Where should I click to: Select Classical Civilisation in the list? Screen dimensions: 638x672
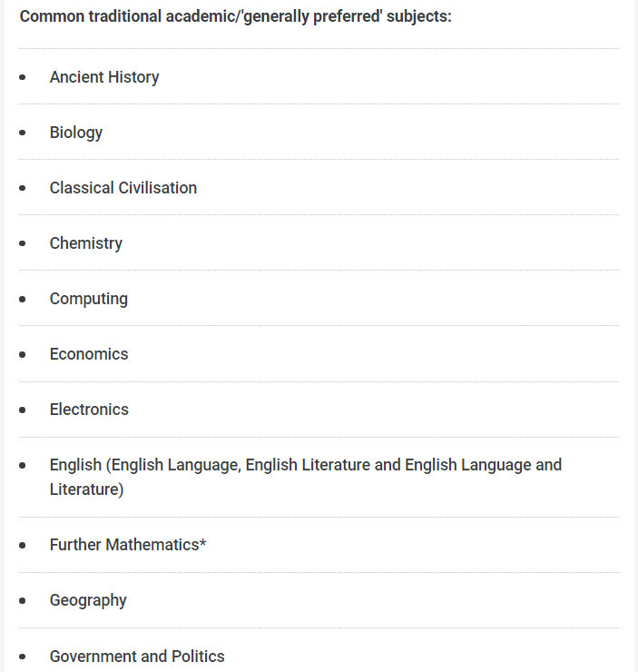pyautogui.click(x=123, y=188)
